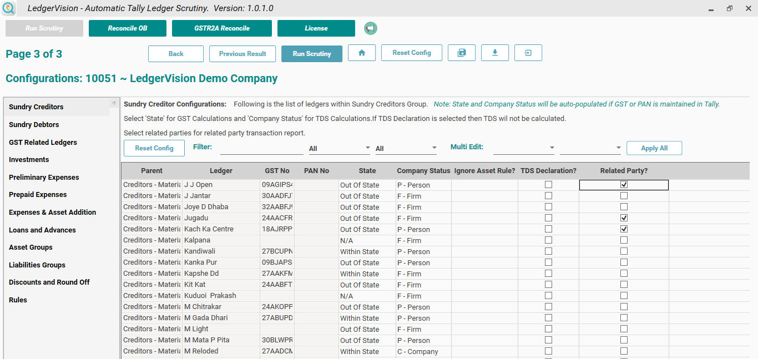Click the Exit/logout icon button
Viewport: 758px width, 359px height.
click(528, 53)
